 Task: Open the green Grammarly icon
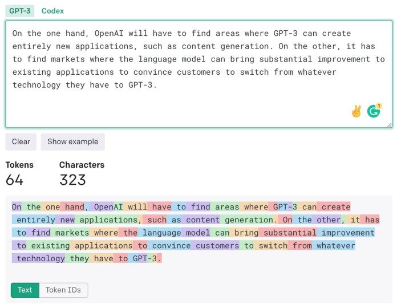click(x=374, y=111)
